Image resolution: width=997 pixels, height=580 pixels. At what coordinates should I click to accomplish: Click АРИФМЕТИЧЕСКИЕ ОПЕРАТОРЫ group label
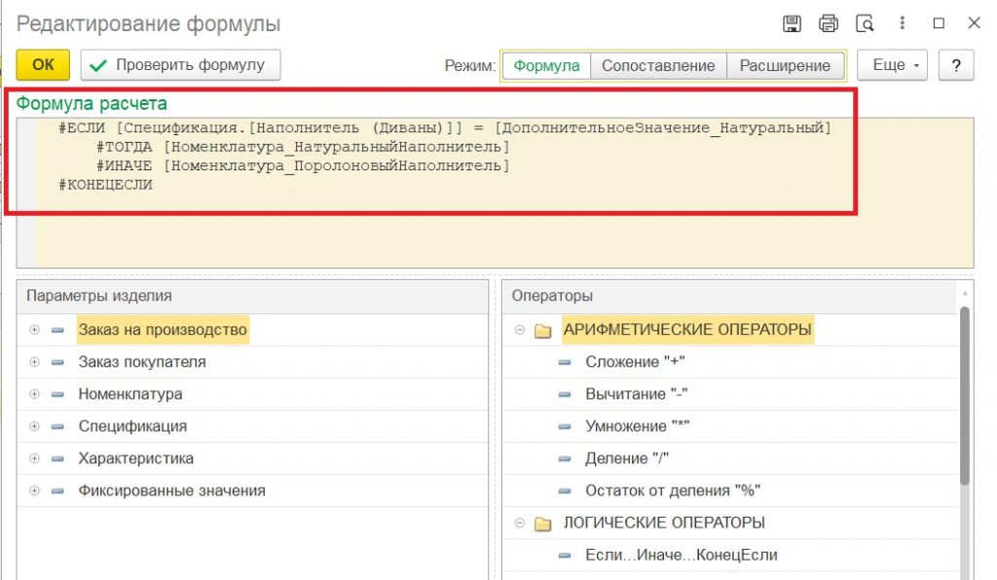pos(687,330)
